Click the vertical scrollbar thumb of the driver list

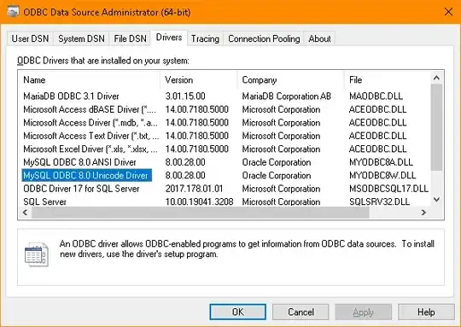point(436,127)
